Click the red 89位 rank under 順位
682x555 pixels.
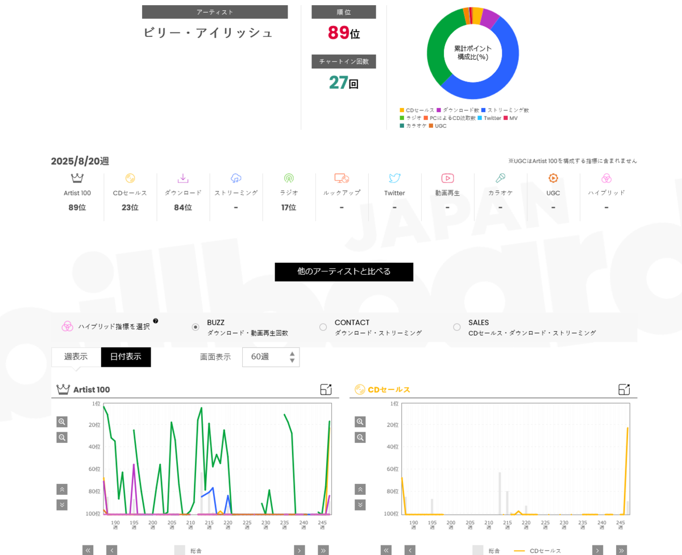point(344,33)
